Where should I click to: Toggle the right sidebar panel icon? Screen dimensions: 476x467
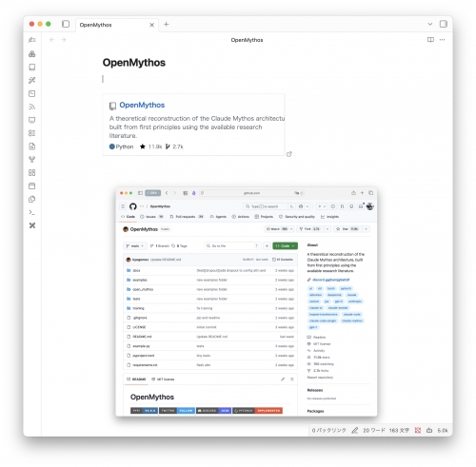[x=444, y=24]
